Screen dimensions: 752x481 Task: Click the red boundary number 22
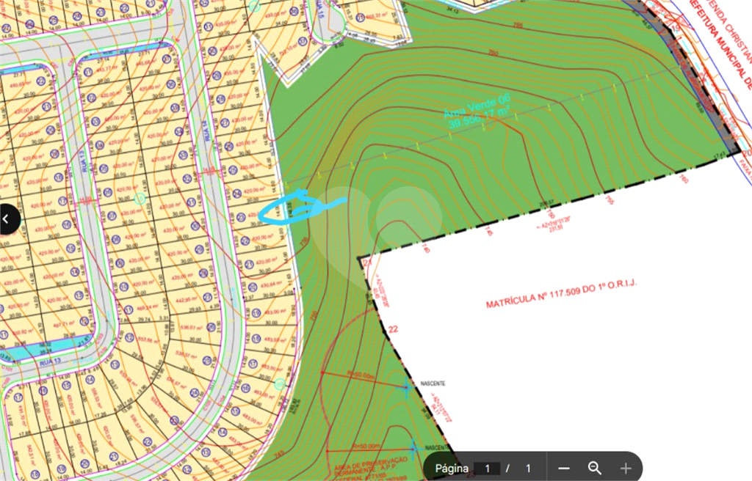point(392,330)
